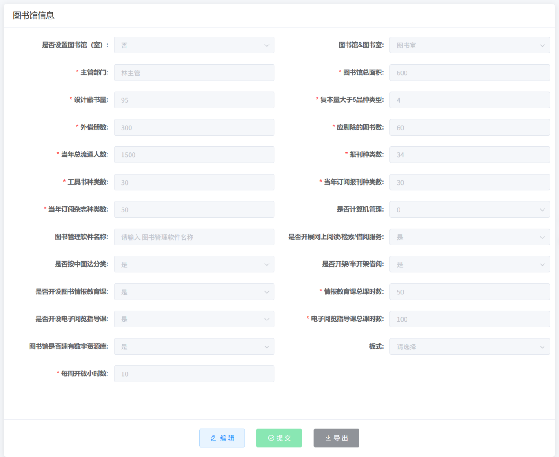Click the 当年总流通人数 input field

coord(194,155)
